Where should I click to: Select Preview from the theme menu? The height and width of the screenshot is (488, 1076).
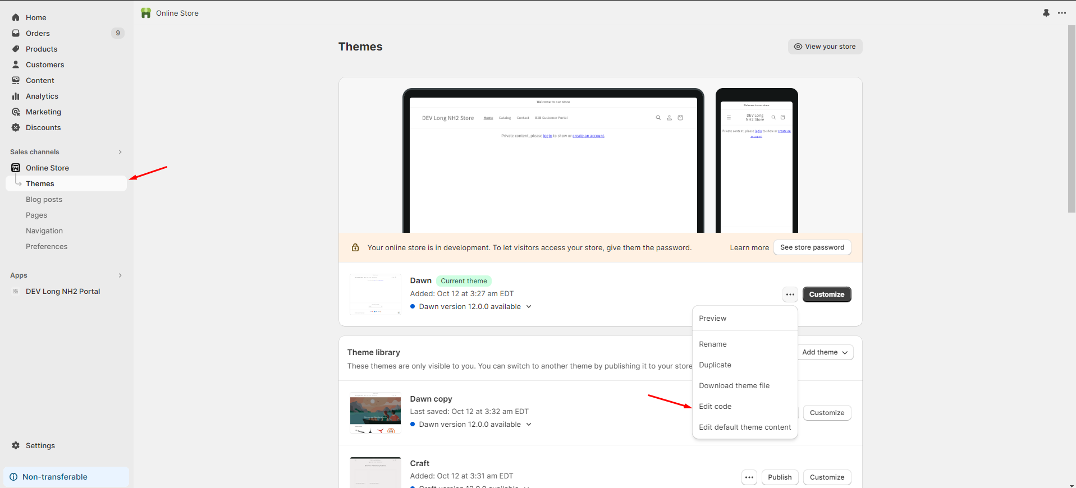click(745, 319)
